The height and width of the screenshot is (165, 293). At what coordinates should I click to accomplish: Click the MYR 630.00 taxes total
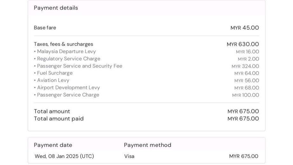[243, 44]
